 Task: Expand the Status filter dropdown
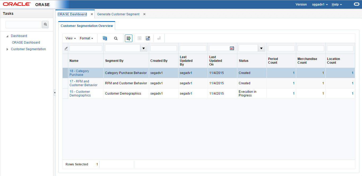tap(261, 48)
